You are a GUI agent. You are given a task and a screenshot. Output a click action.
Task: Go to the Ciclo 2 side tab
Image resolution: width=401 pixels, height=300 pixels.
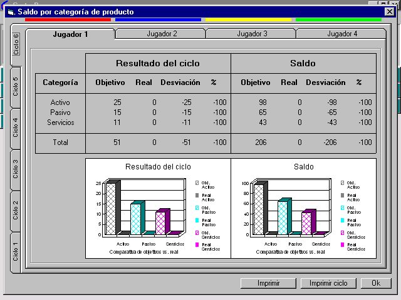[x=16, y=210]
